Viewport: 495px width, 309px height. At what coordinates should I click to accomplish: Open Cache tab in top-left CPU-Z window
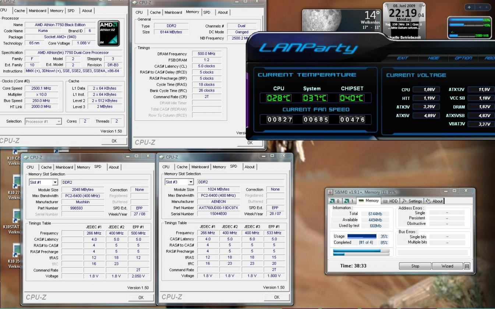(x=19, y=11)
